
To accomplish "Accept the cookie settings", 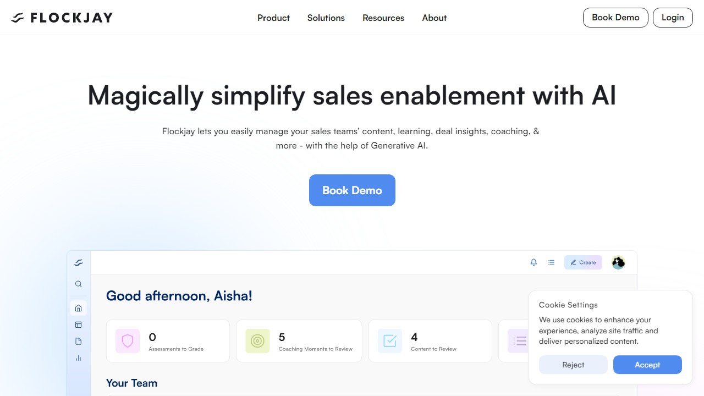I will [x=647, y=365].
